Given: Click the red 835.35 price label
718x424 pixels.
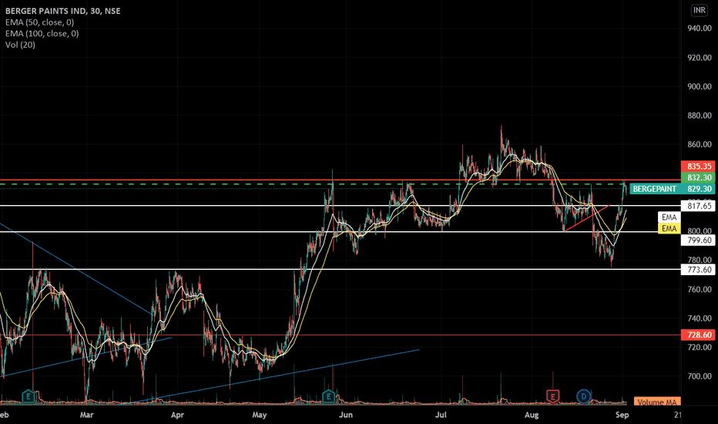Looking at the screenshot, I should pyautogui.click(x=699, y=167).
